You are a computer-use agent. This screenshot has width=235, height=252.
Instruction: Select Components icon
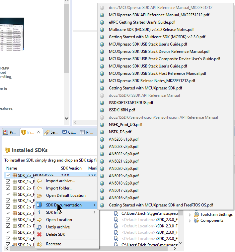pos(196,221)
